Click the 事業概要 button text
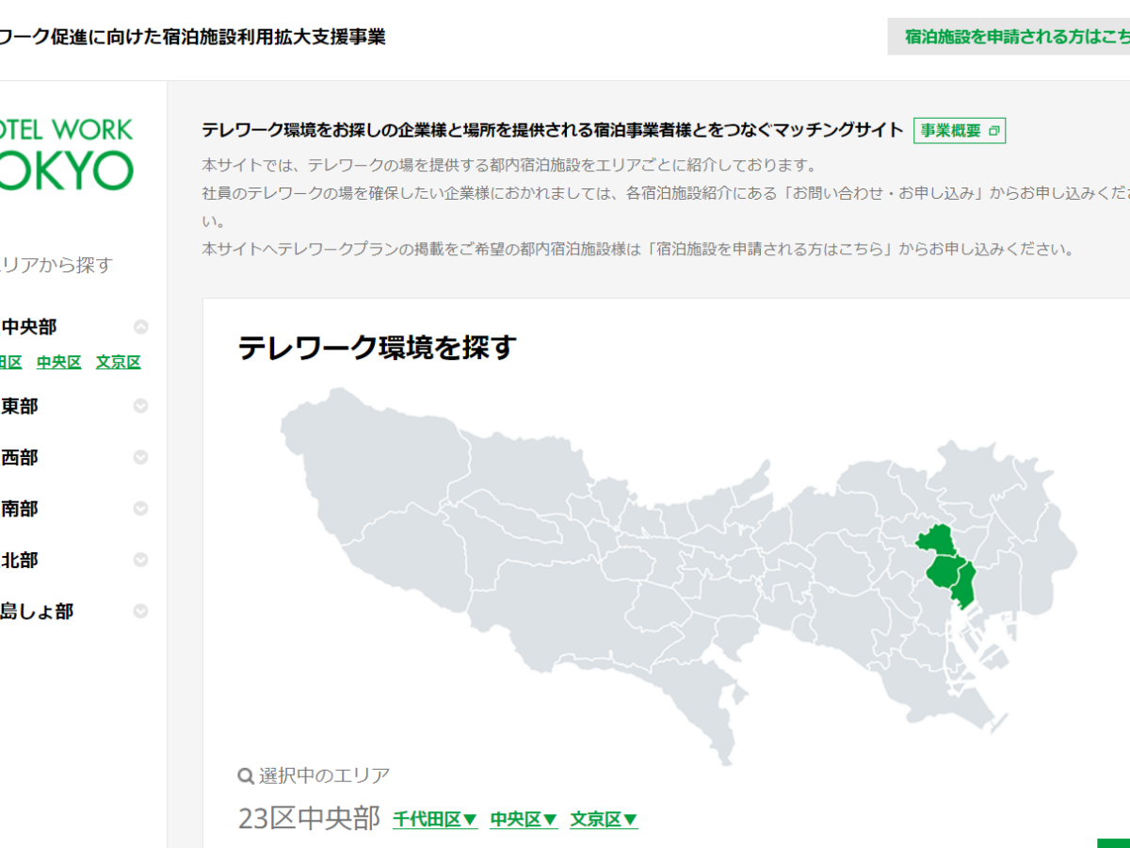The width and height of the screenshot is (1130, 848). pos(950,131)
